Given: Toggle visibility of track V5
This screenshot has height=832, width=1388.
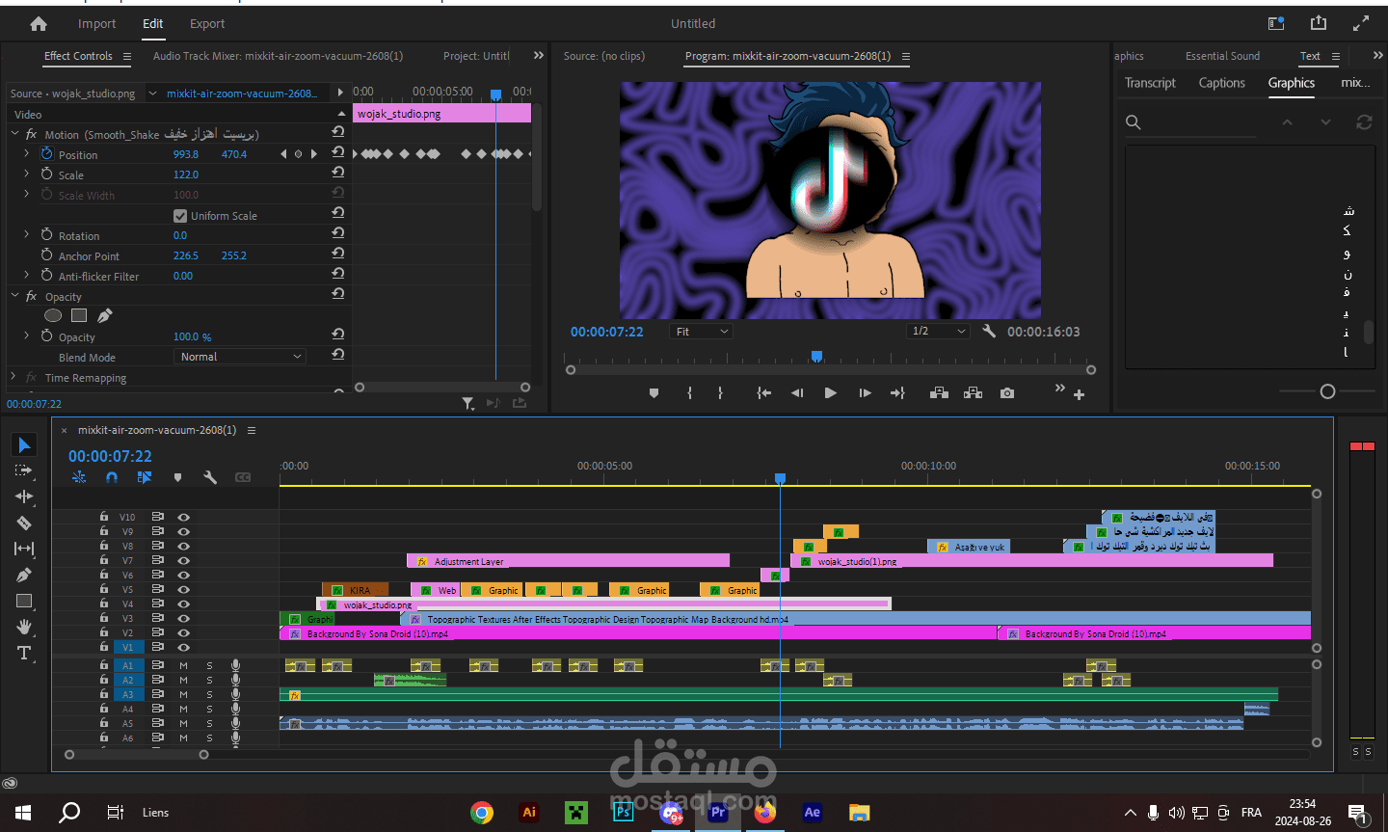Looking at the screenshot, I should click(183, 590).
